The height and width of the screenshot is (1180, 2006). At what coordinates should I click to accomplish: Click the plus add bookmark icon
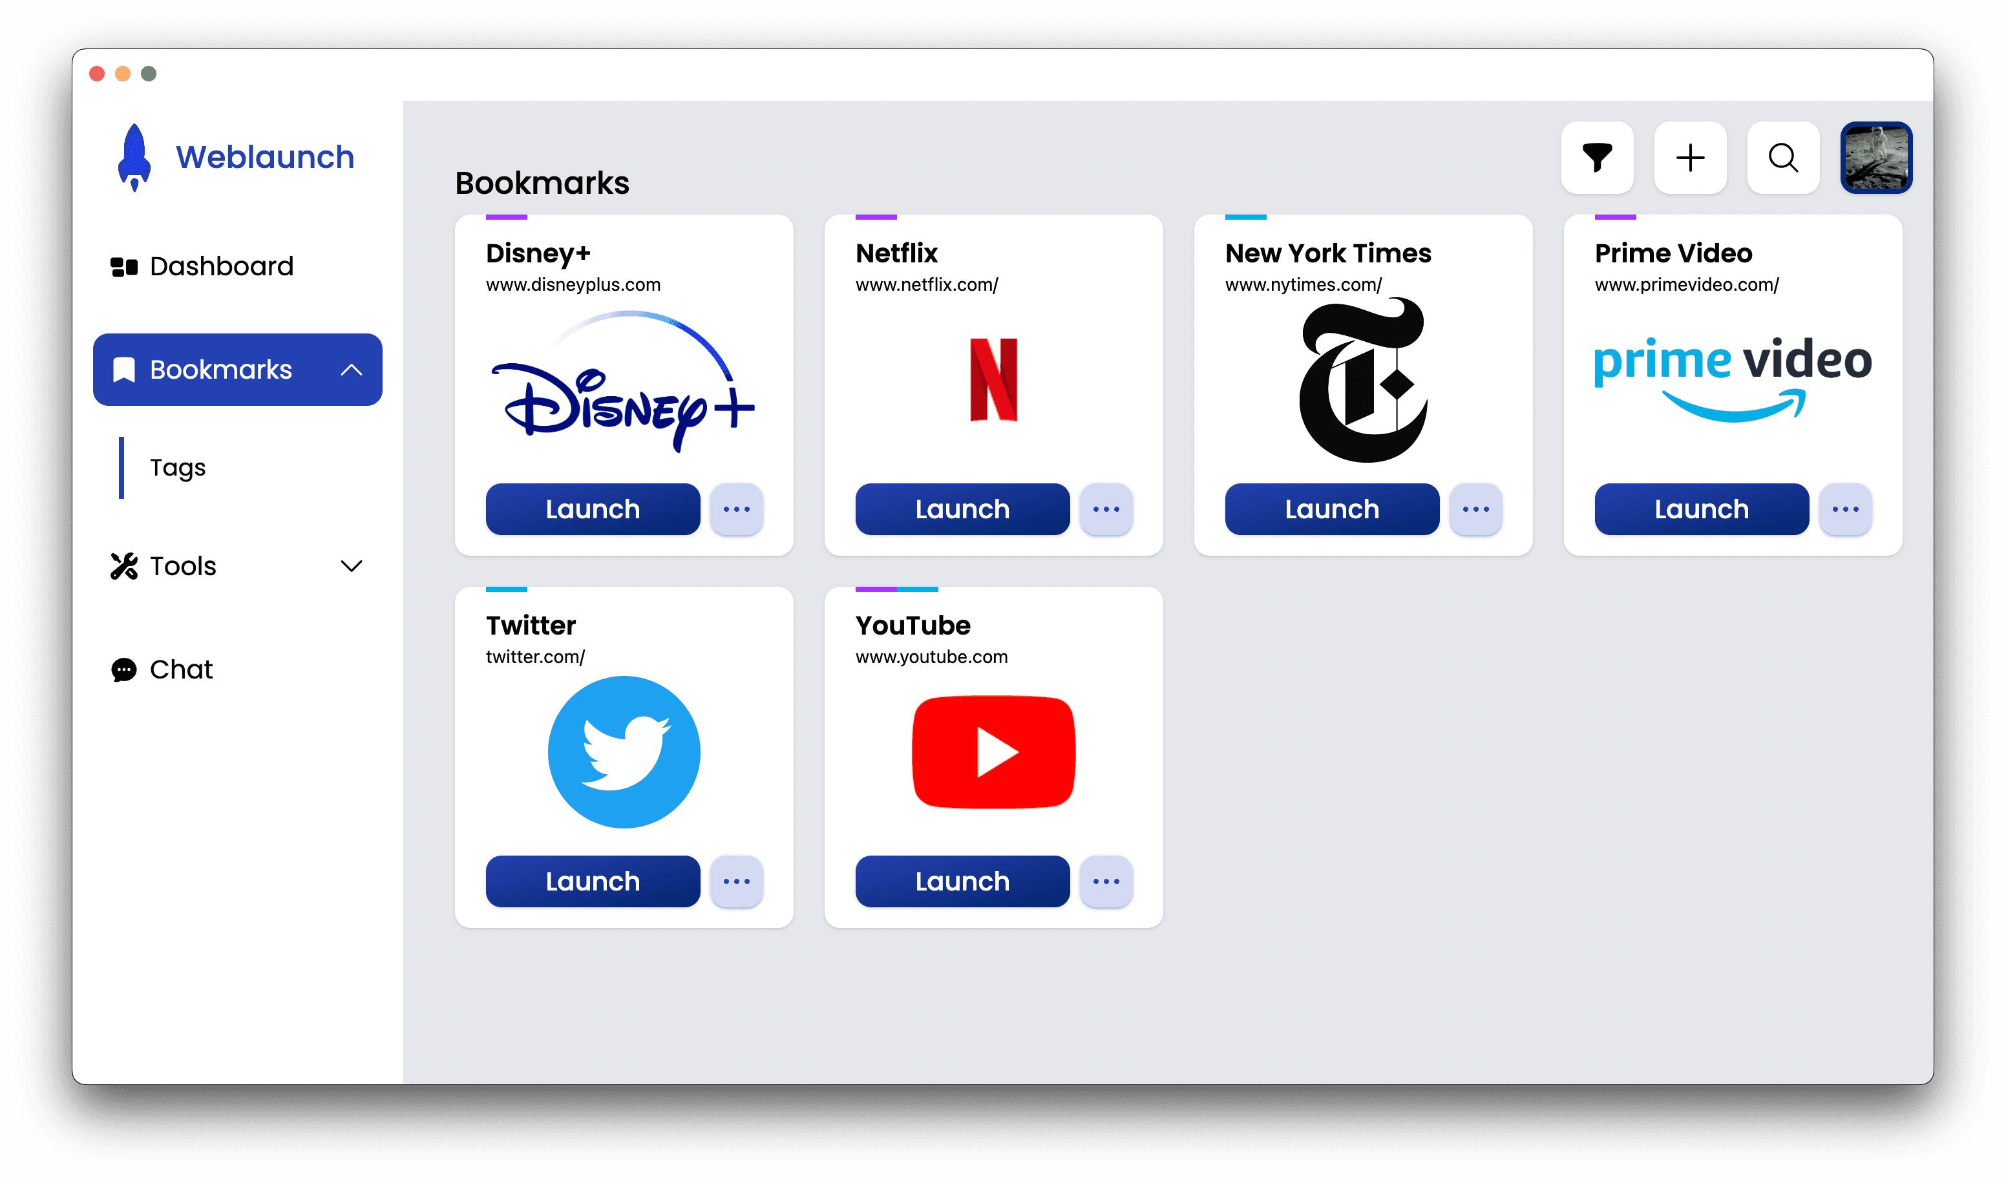(1690, 158)
